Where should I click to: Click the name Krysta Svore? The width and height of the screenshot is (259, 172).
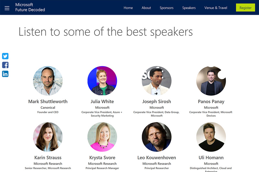click(x=102, y=158)
